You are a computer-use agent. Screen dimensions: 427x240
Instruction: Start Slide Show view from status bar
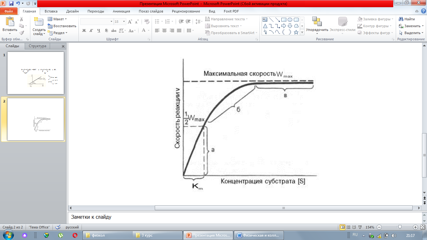click(360, 227)
